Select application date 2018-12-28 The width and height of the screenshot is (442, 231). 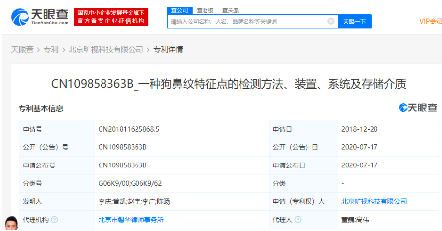coord(359,129)
